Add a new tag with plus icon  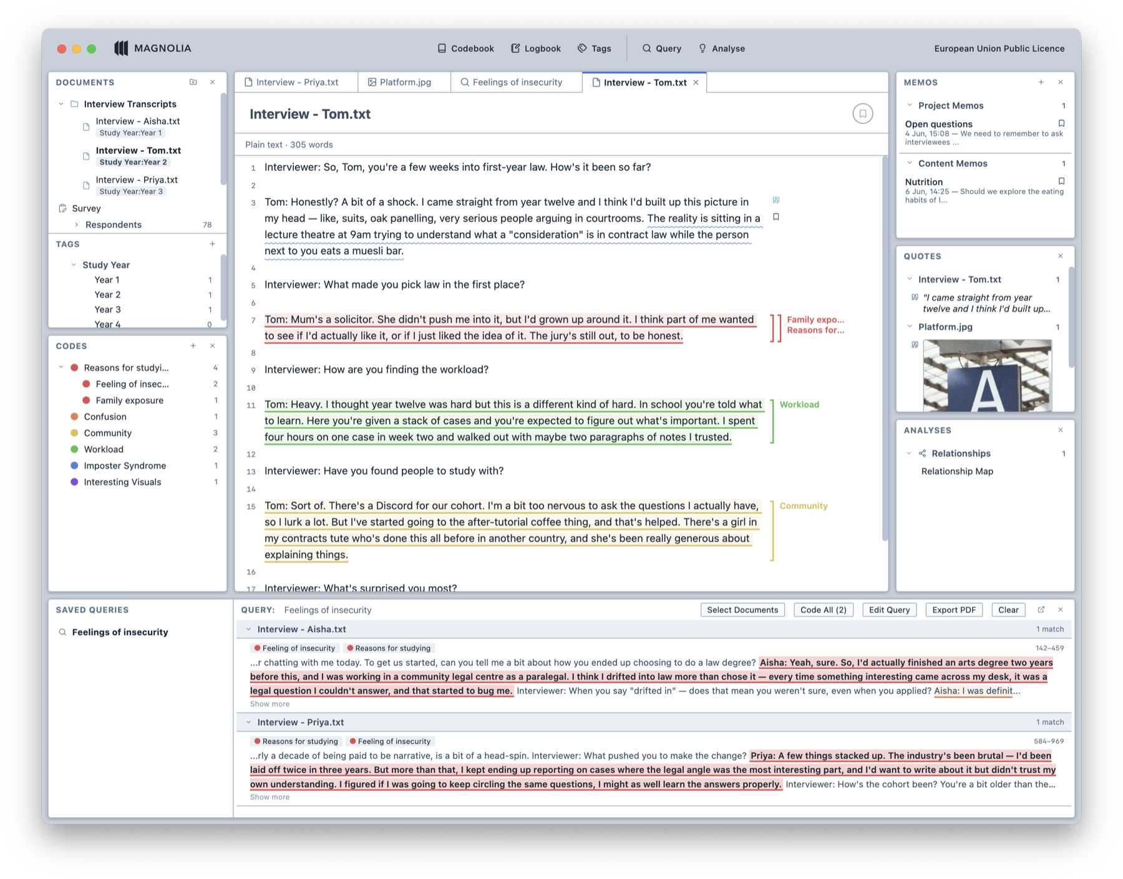(213, 244)
